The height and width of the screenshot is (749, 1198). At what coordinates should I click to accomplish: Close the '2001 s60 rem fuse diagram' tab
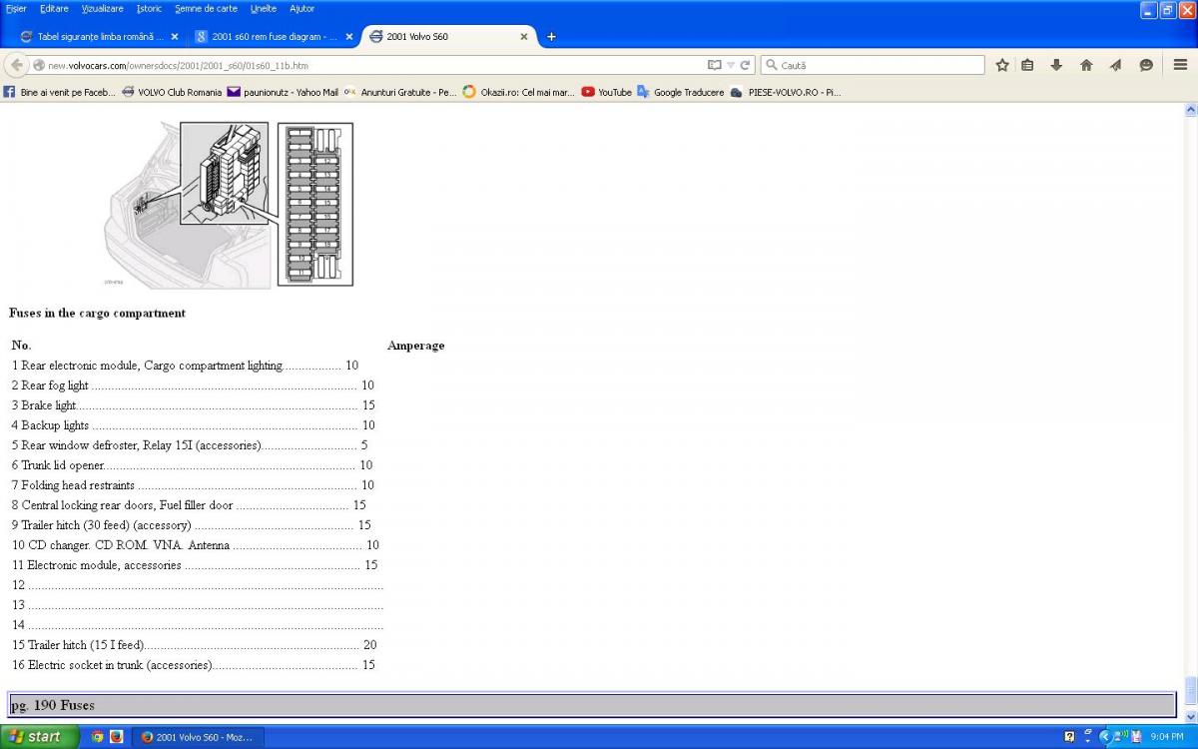(349, 37)
